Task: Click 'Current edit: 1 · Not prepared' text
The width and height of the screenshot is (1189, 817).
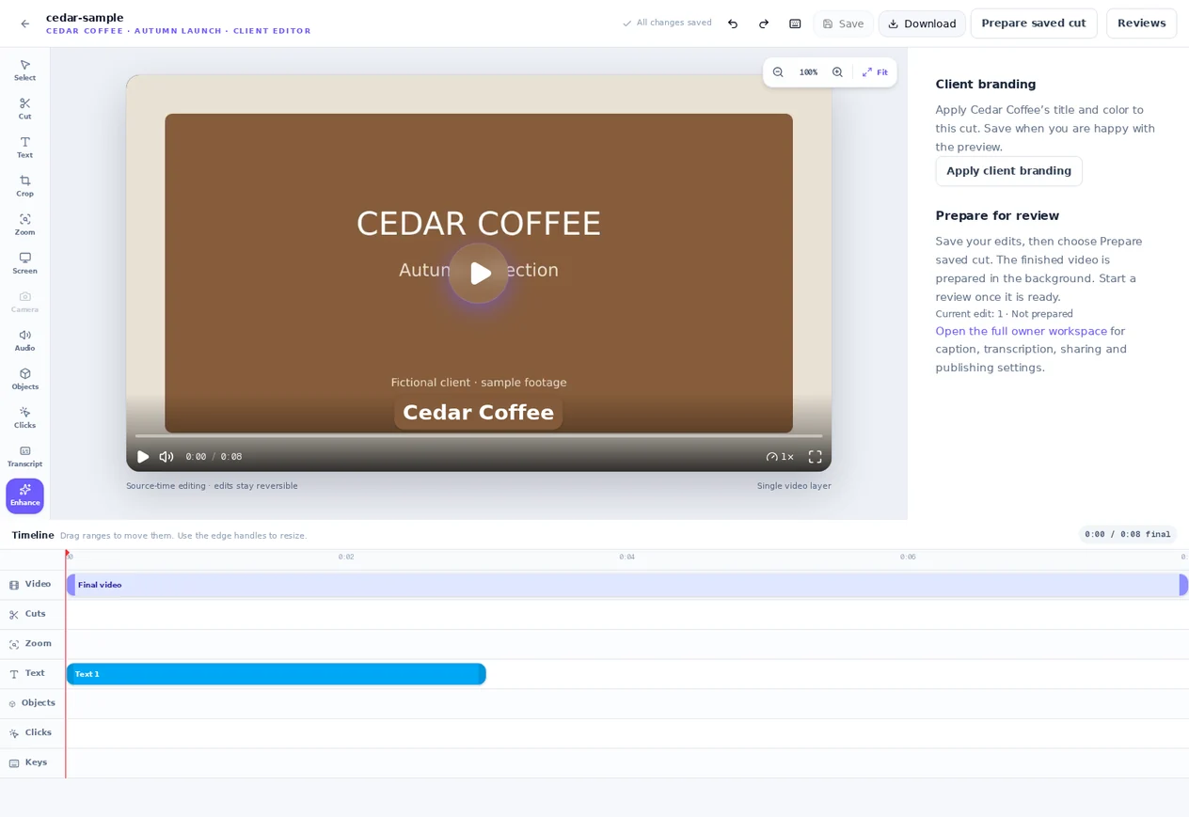Action: [x=1004, y=314]
